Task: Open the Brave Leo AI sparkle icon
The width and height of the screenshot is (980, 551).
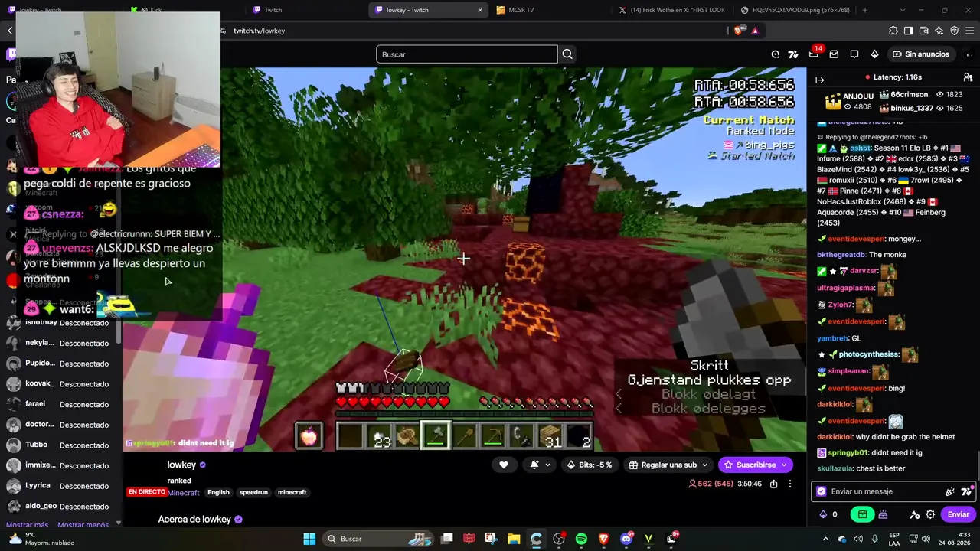Action: pyautogui.click(x=939, y=31)
